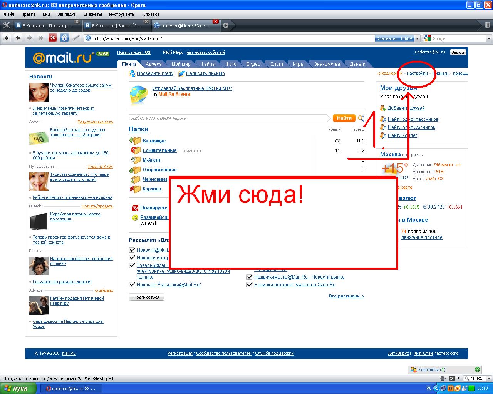Click the Сомнительные folder icon
The width and height of the screenshot is (493, 394).
[136, 150]
